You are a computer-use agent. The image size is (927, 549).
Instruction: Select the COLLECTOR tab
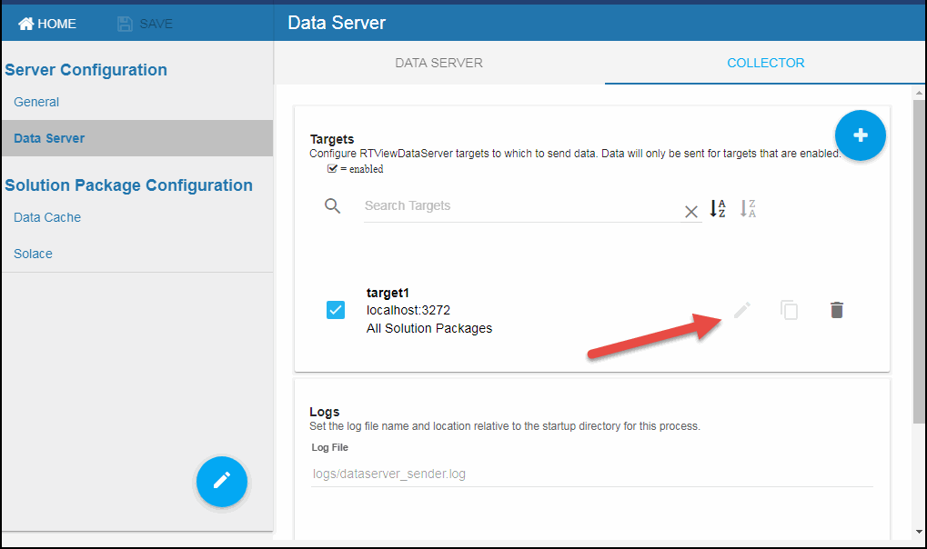765,63
